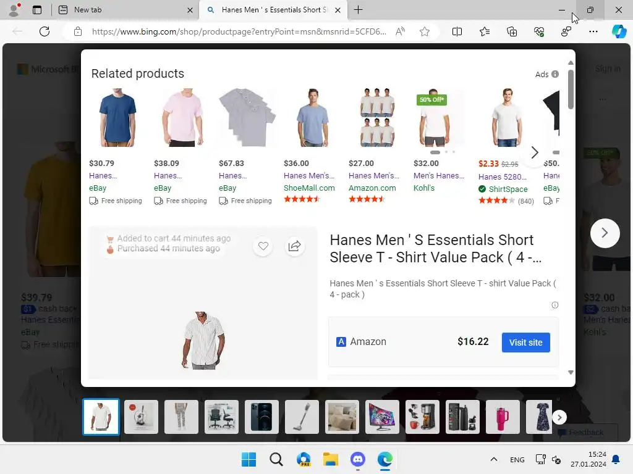Select the white shirt thumbnail

tap(101, 417)
